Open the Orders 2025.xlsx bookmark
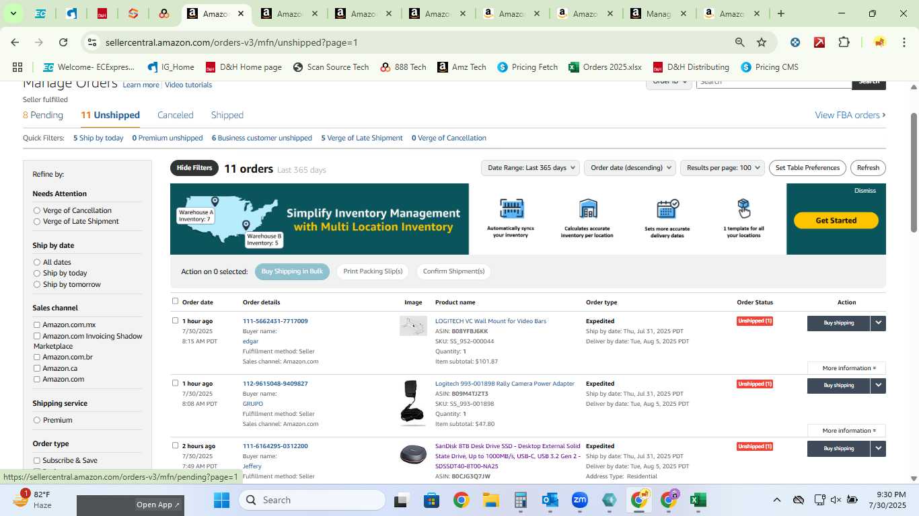The height and width of the screenshot is (516, 919). pos(605,67)
